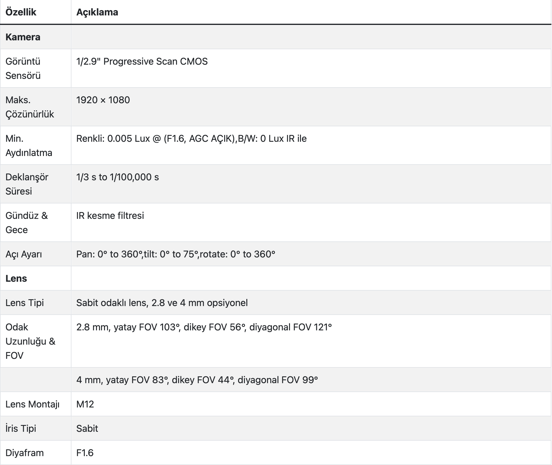Select the 4 mm yatay FOV 83° row
Viewport: 552px width, 465px height.
(197, 380)
